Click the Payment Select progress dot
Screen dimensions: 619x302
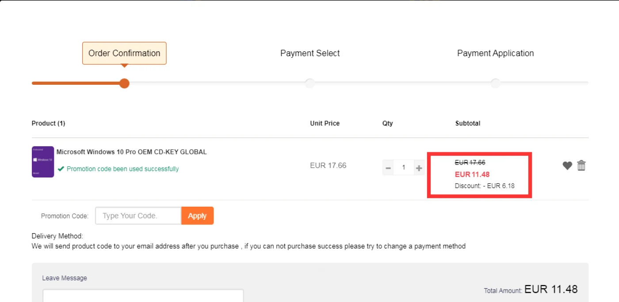point(310,83)
